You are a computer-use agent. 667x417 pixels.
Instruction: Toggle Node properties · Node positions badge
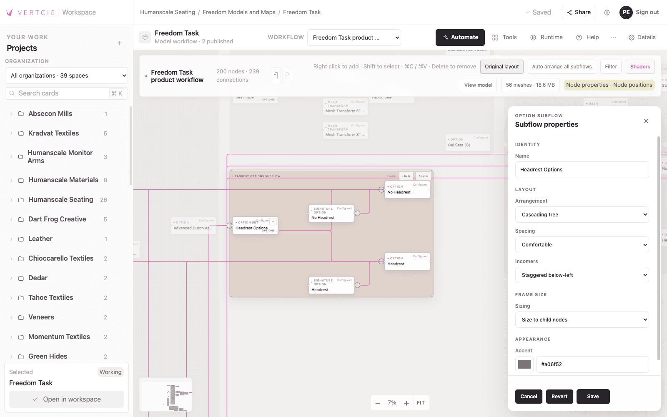click(x=609, y=85)
